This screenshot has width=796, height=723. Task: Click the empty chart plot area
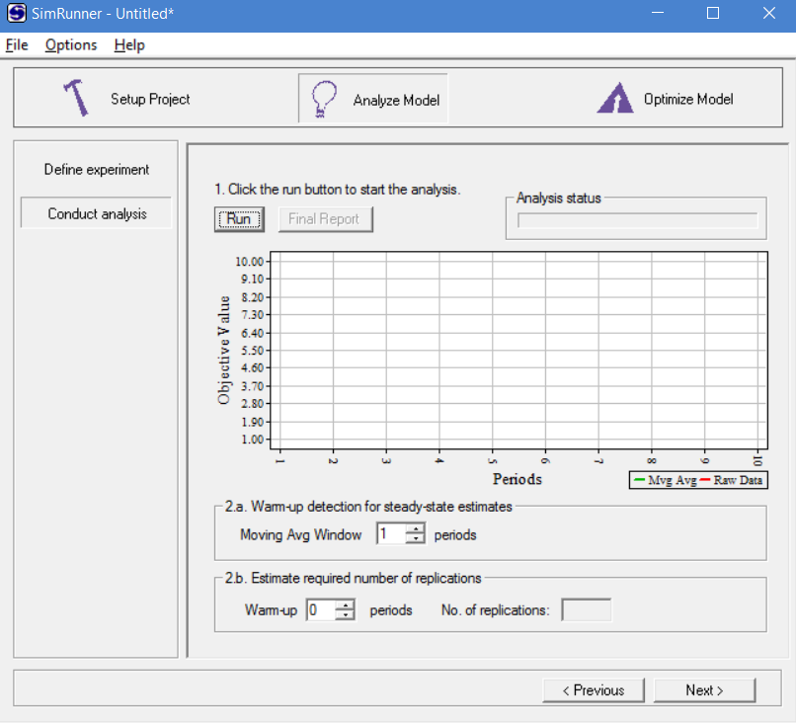click(518, 351)
